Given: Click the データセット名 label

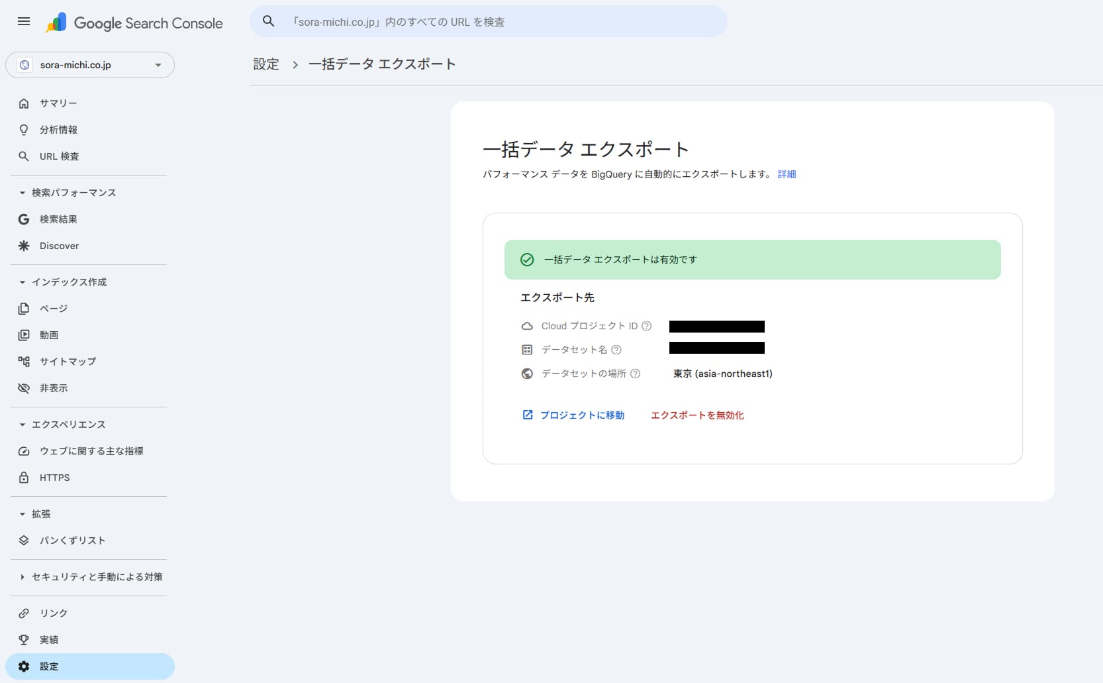Looking at the screenshot, I should pyautogui.click(x=574, y=350).
